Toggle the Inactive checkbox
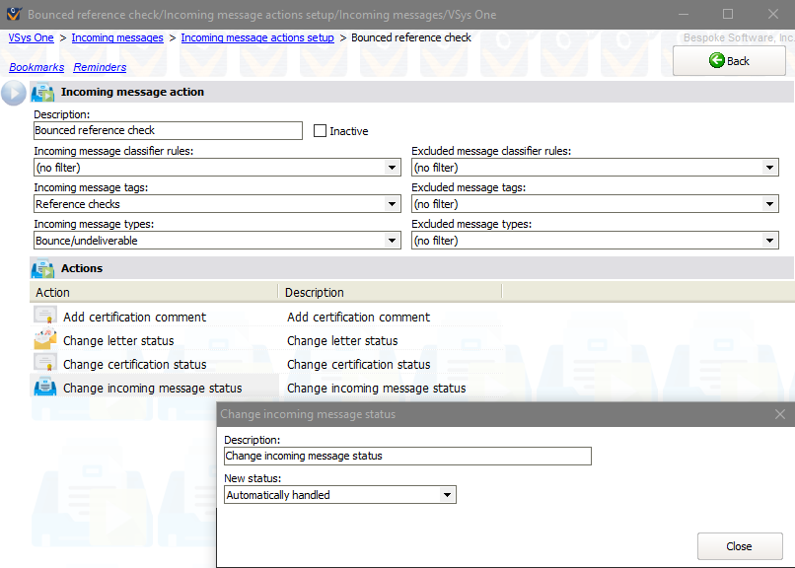This screenshot has height=568, width=795. pyautogui.click(x=320, y=131)
